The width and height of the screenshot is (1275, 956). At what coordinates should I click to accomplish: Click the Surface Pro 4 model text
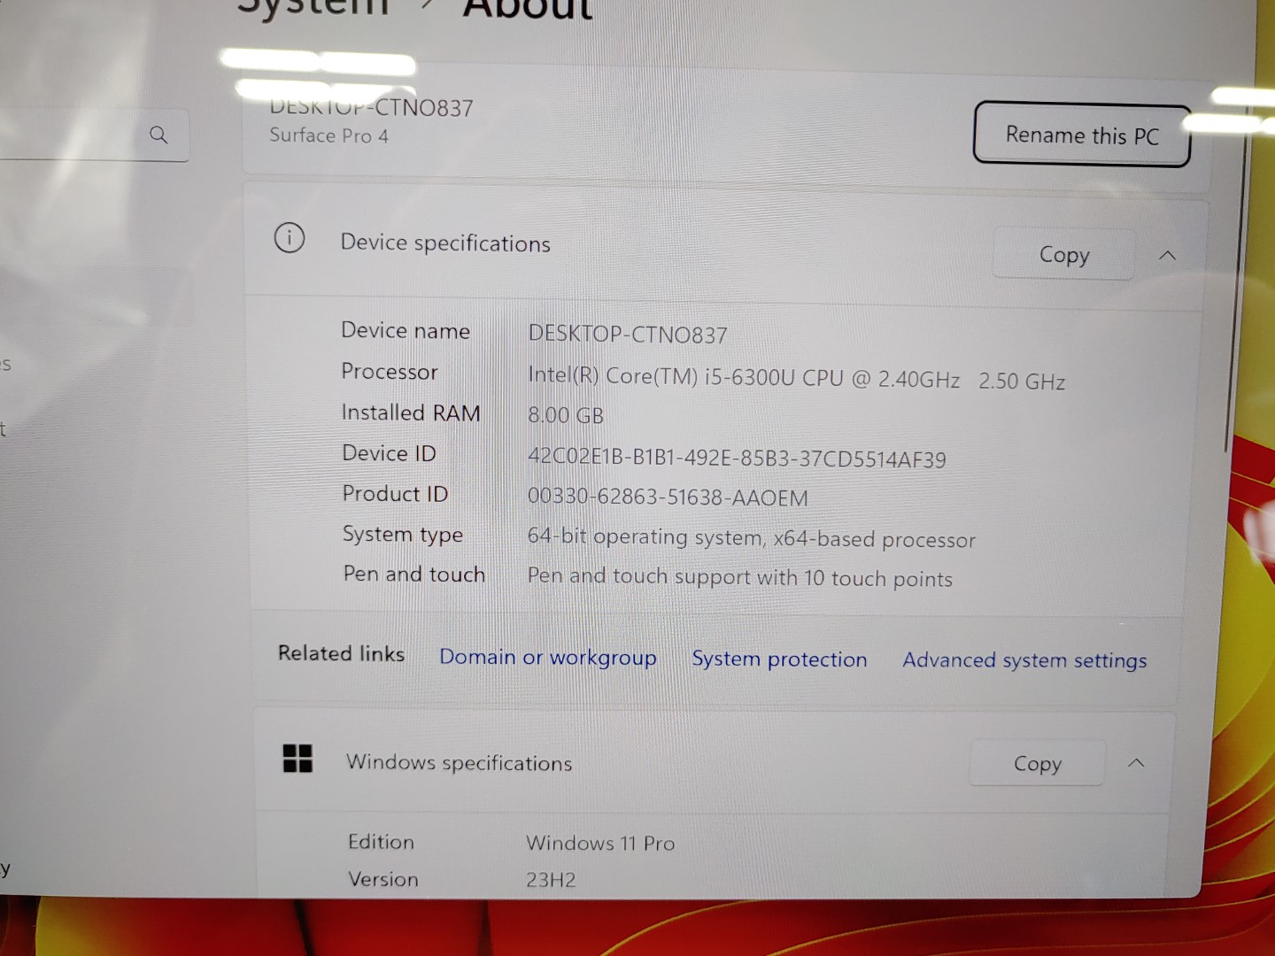pyautogui.click(x=328, y=135)
